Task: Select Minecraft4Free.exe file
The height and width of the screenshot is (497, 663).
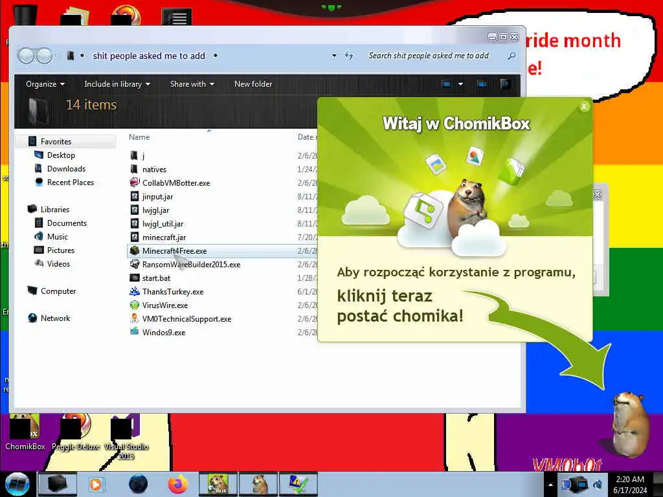Action: click(x=174, y=250)
